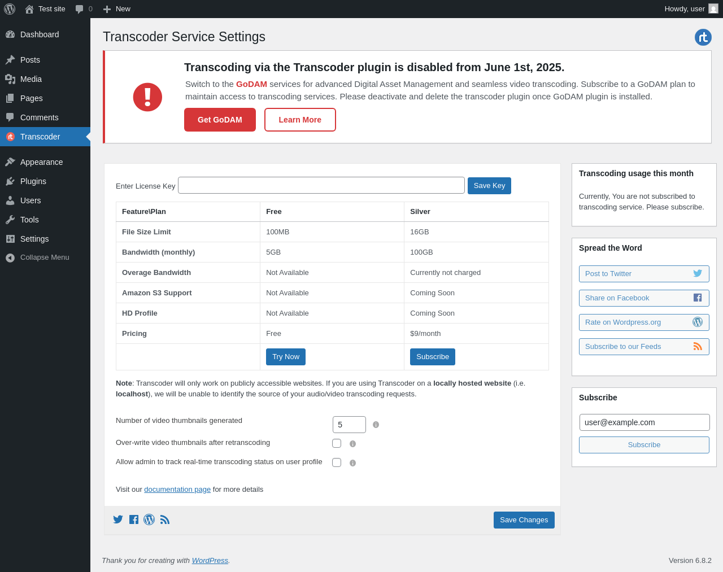
Task: Click Post to Twitter button
Action: click(644, 274)
